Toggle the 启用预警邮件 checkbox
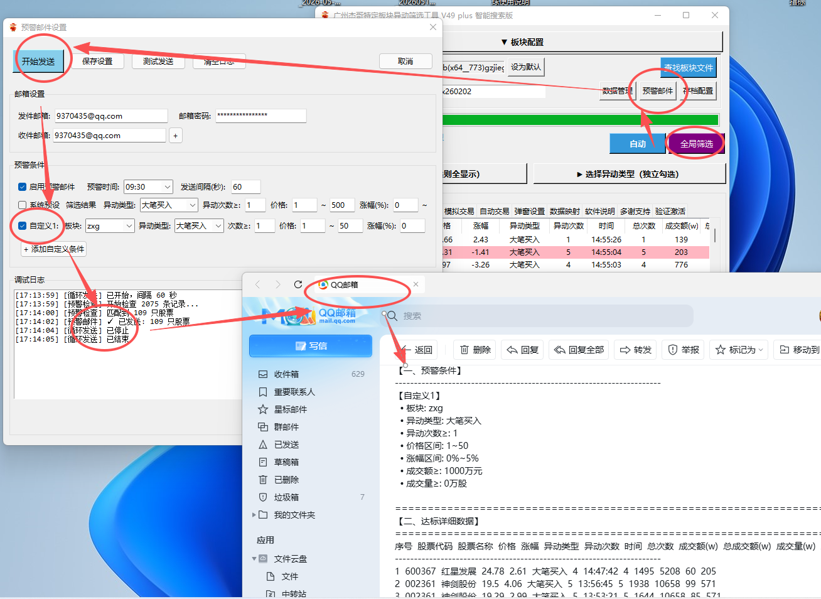Screen dimensions: 821x599 pos(22,186)
